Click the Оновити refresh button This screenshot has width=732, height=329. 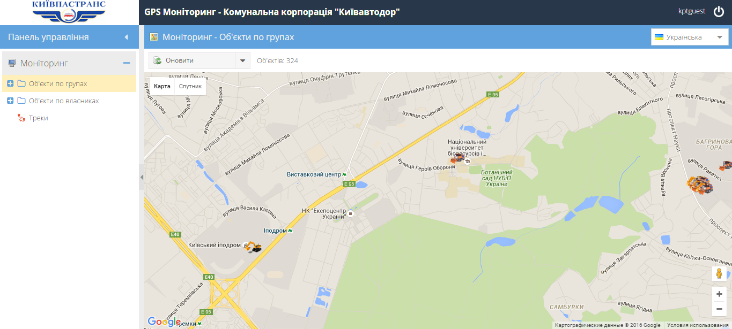tap(192, 60)
